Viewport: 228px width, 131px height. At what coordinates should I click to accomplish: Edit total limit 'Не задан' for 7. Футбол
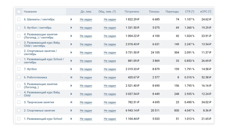110,69
